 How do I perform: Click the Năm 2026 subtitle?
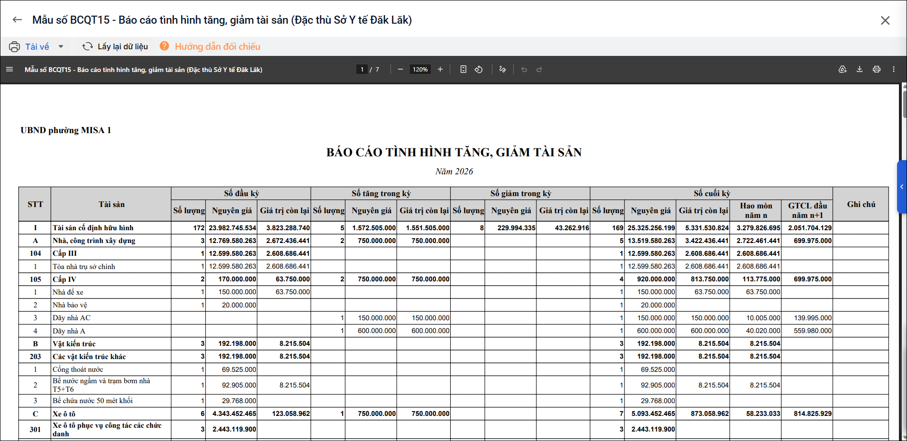[454, 171]
